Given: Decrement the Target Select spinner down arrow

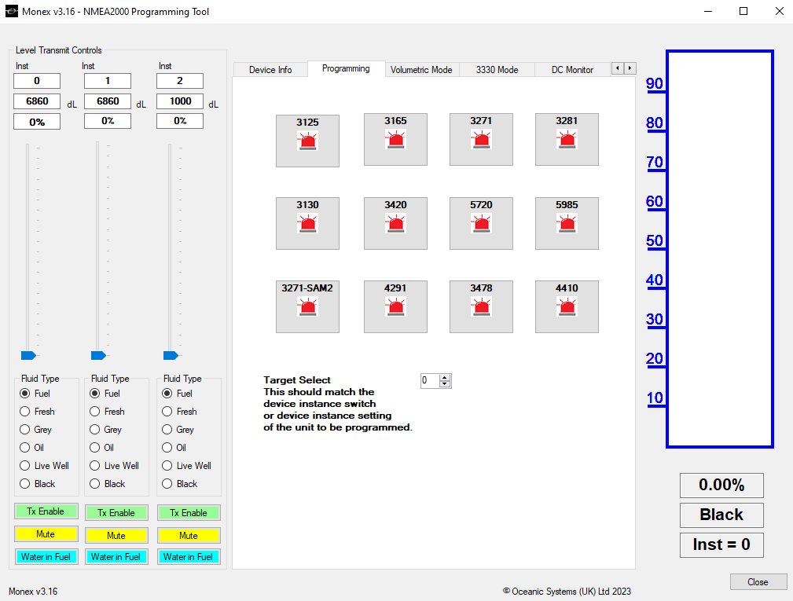Looking at the screenshot, I should pyautogui.click(x=445, y=384).
